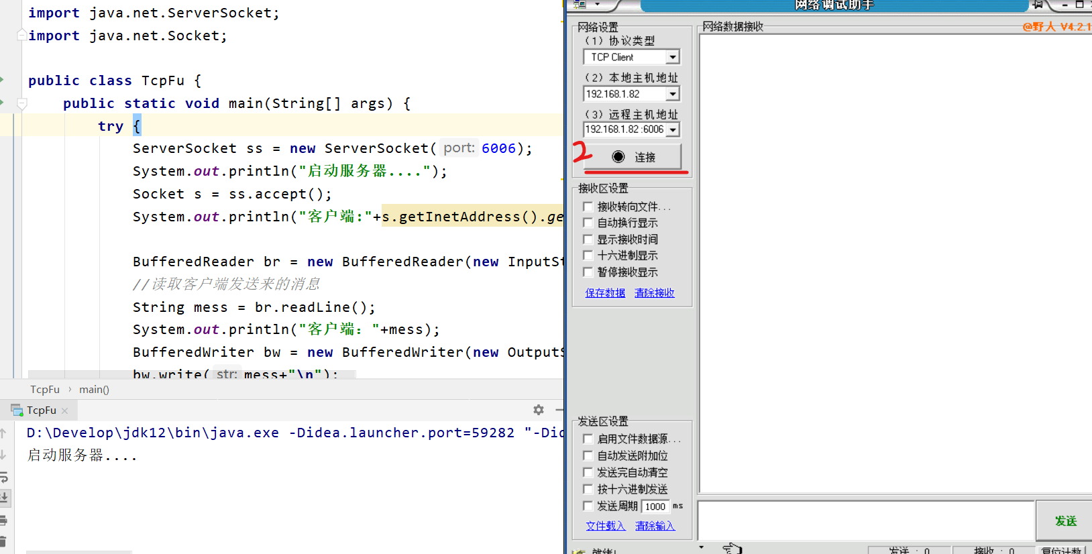Click the 读取客户端发送来的消息 comment line

[226, 284]
